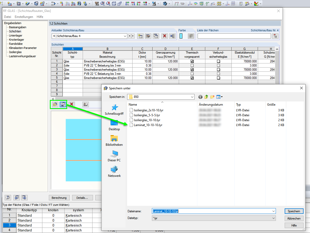The width and height of the screenshot is (310, 233).
Task: Open the view menu dropdown in the save dialog
Action: coord(220,97)
